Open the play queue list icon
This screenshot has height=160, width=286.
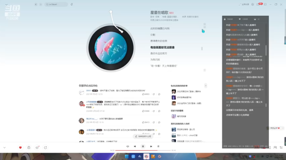pyautogui.click(x=281, y=148)
